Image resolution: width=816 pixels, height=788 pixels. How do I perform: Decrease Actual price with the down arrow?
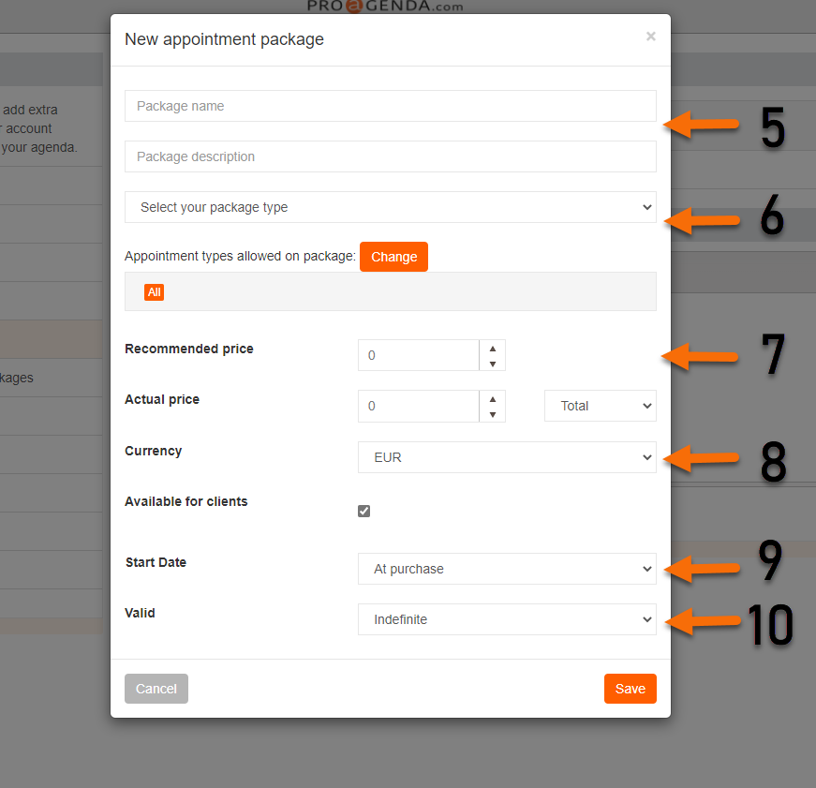click(x=492, y=412)
